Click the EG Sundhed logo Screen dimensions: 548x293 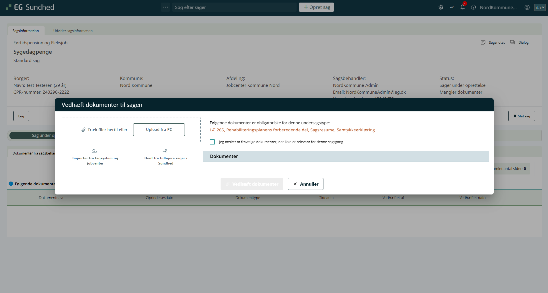point(30,7)
